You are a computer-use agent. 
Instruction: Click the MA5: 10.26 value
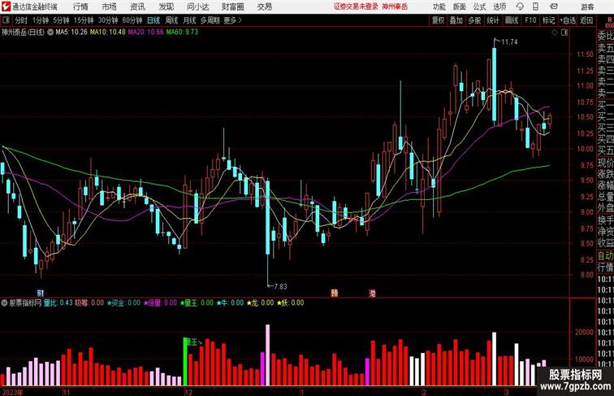click(x=71, y=33)
